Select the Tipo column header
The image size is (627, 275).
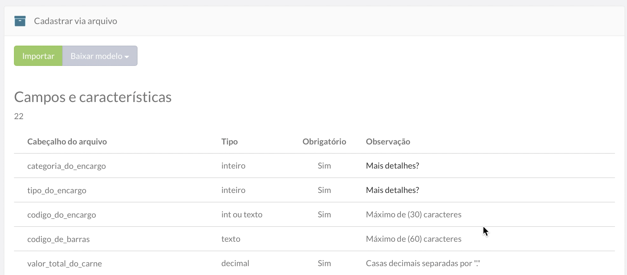coord(229,142)
